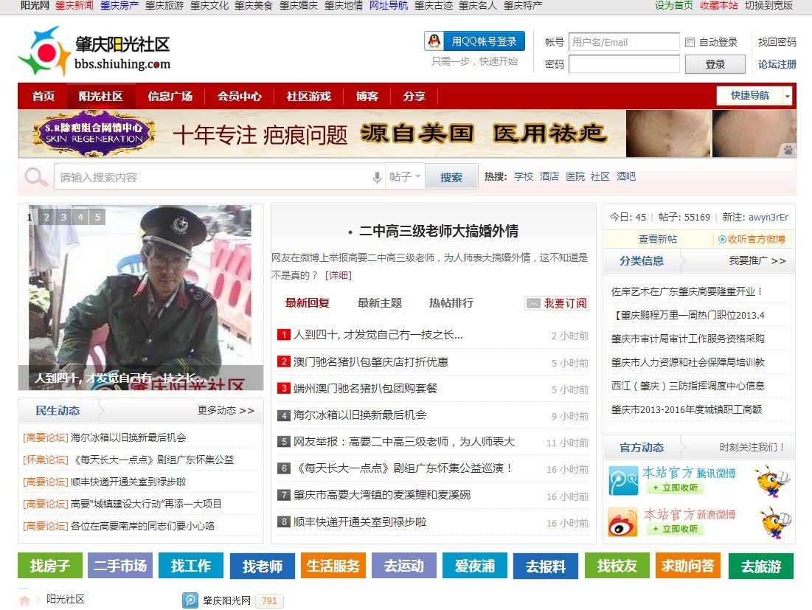Click hot search term 酒店
Viewport: 812px width, 610px height.
point(549,176)
